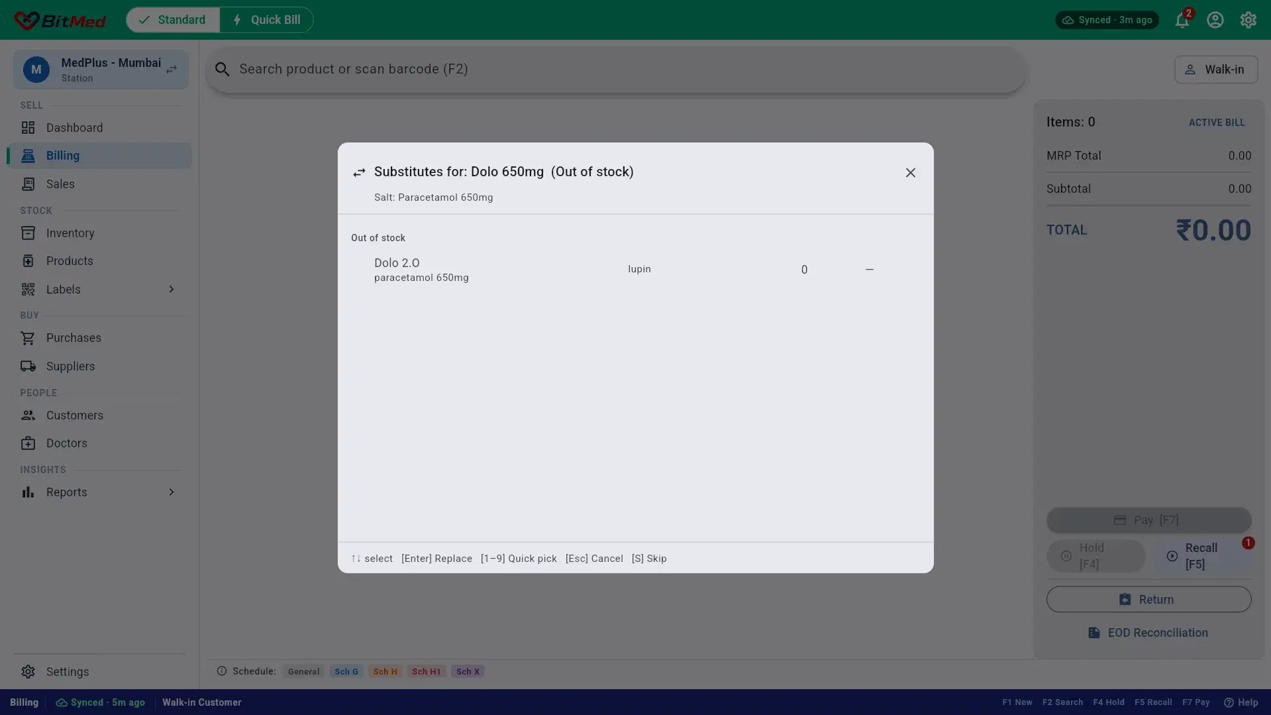The height and width of the screenshot is (715, 1271).
Task: Click the Reports bar chart icon
Action: pyautogui.click(x=28, y=492)
